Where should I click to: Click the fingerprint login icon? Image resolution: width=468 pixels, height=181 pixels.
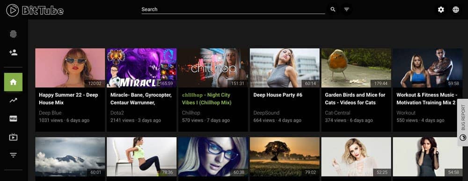13,34
